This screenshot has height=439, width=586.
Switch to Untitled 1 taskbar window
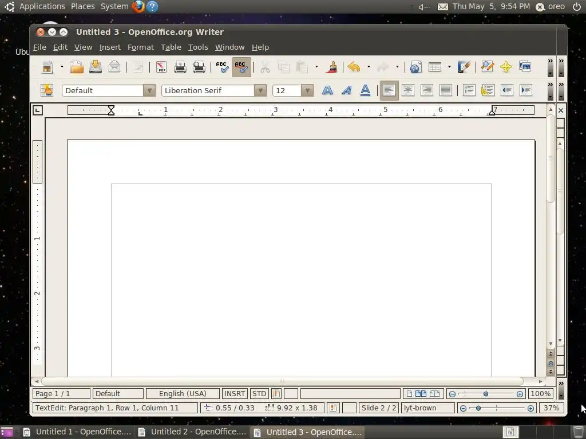pos(77,432)
